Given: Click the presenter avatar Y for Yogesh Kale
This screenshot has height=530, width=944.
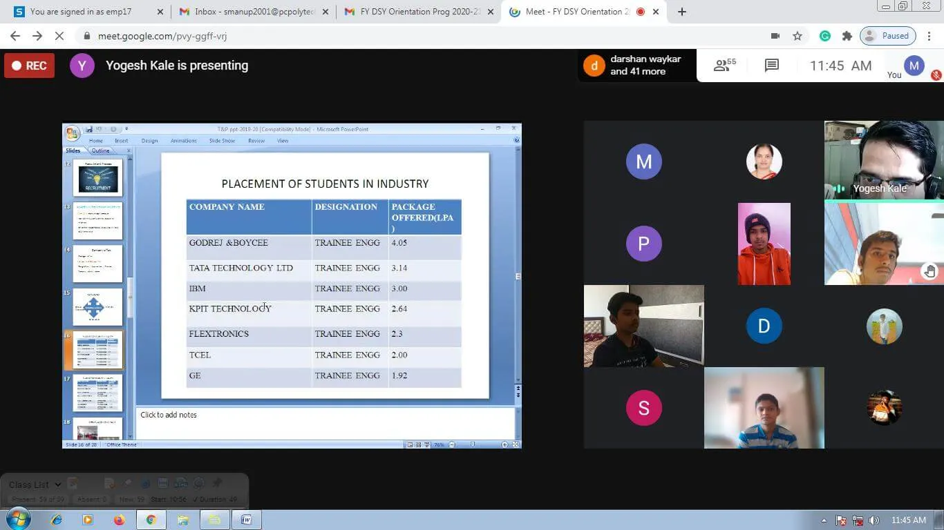Looking at the screenshot, I should [x=82, y=66].
